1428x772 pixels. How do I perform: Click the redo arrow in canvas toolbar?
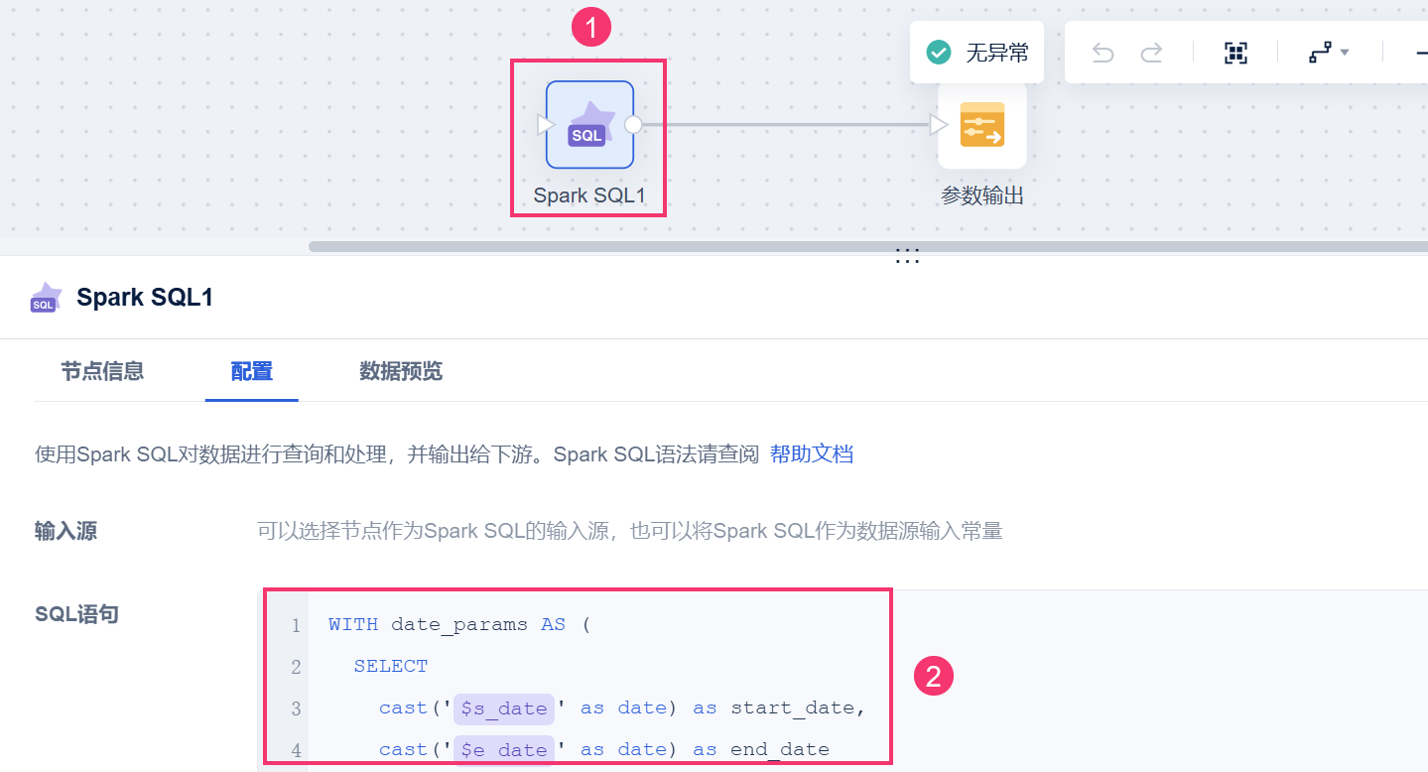click(x=1151, y=53)
